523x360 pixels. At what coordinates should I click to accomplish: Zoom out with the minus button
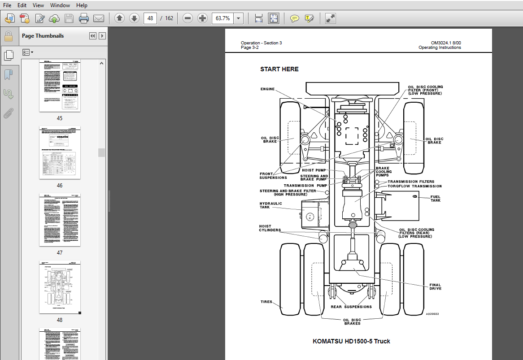[188, 18]
